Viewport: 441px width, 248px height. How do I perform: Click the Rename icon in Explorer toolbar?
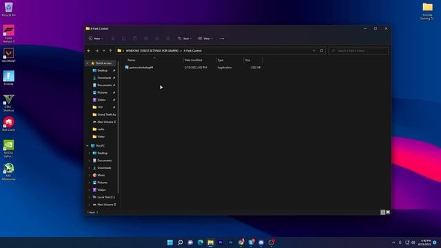(x=146, y=39)
